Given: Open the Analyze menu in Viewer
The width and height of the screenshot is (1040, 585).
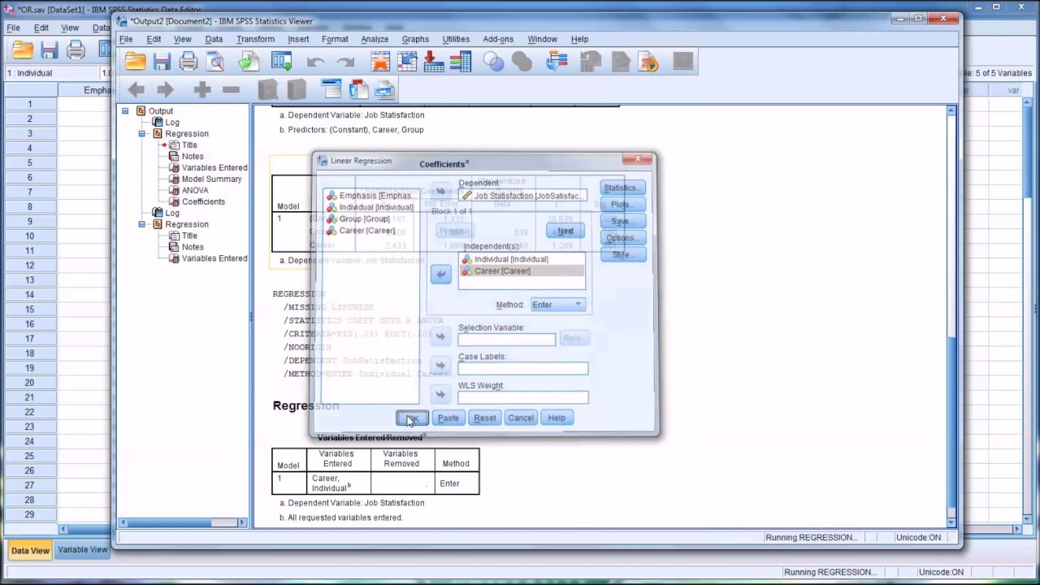Looking at the screenshot, I should point(375,39).
